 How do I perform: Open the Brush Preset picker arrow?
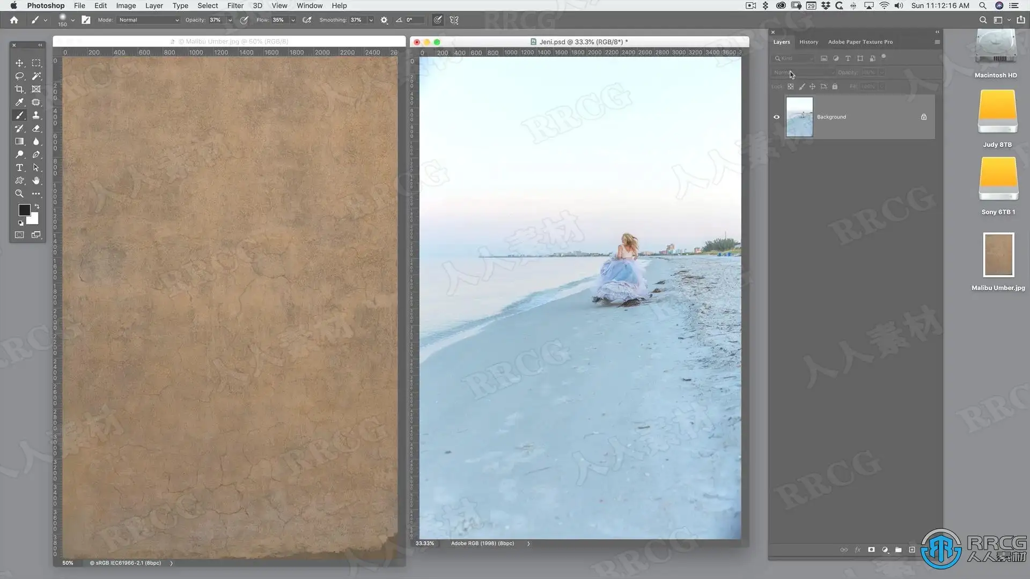[72, 20]
